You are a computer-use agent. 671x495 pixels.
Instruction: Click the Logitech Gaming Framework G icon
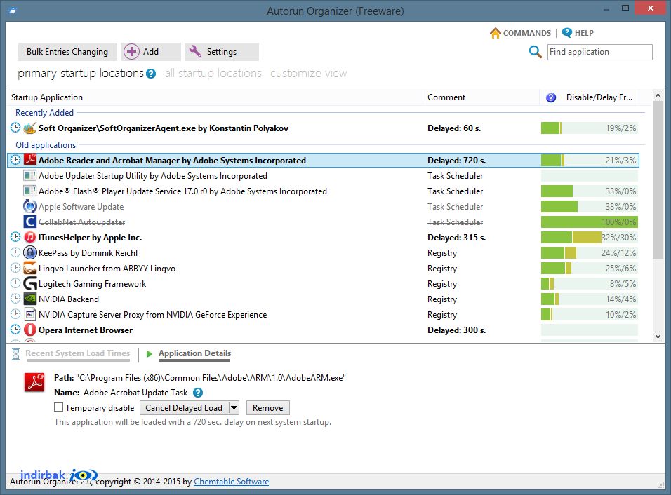[29, 283]
